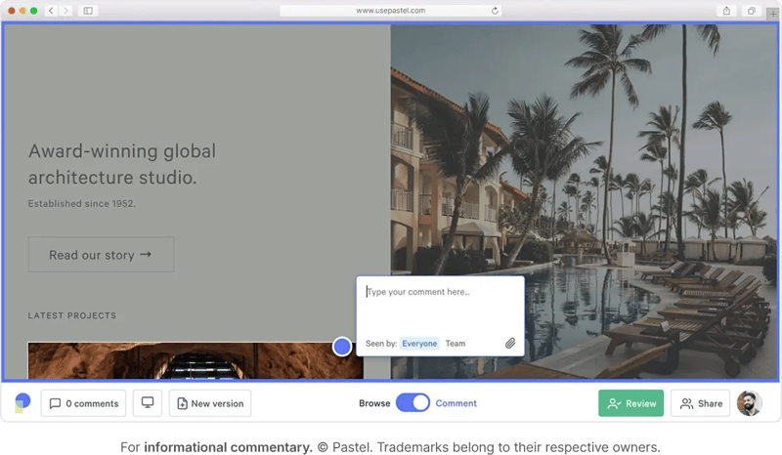Viewport: 782px width, 455px height.
Task: Click the Read our story button
Action: (102, 255)
